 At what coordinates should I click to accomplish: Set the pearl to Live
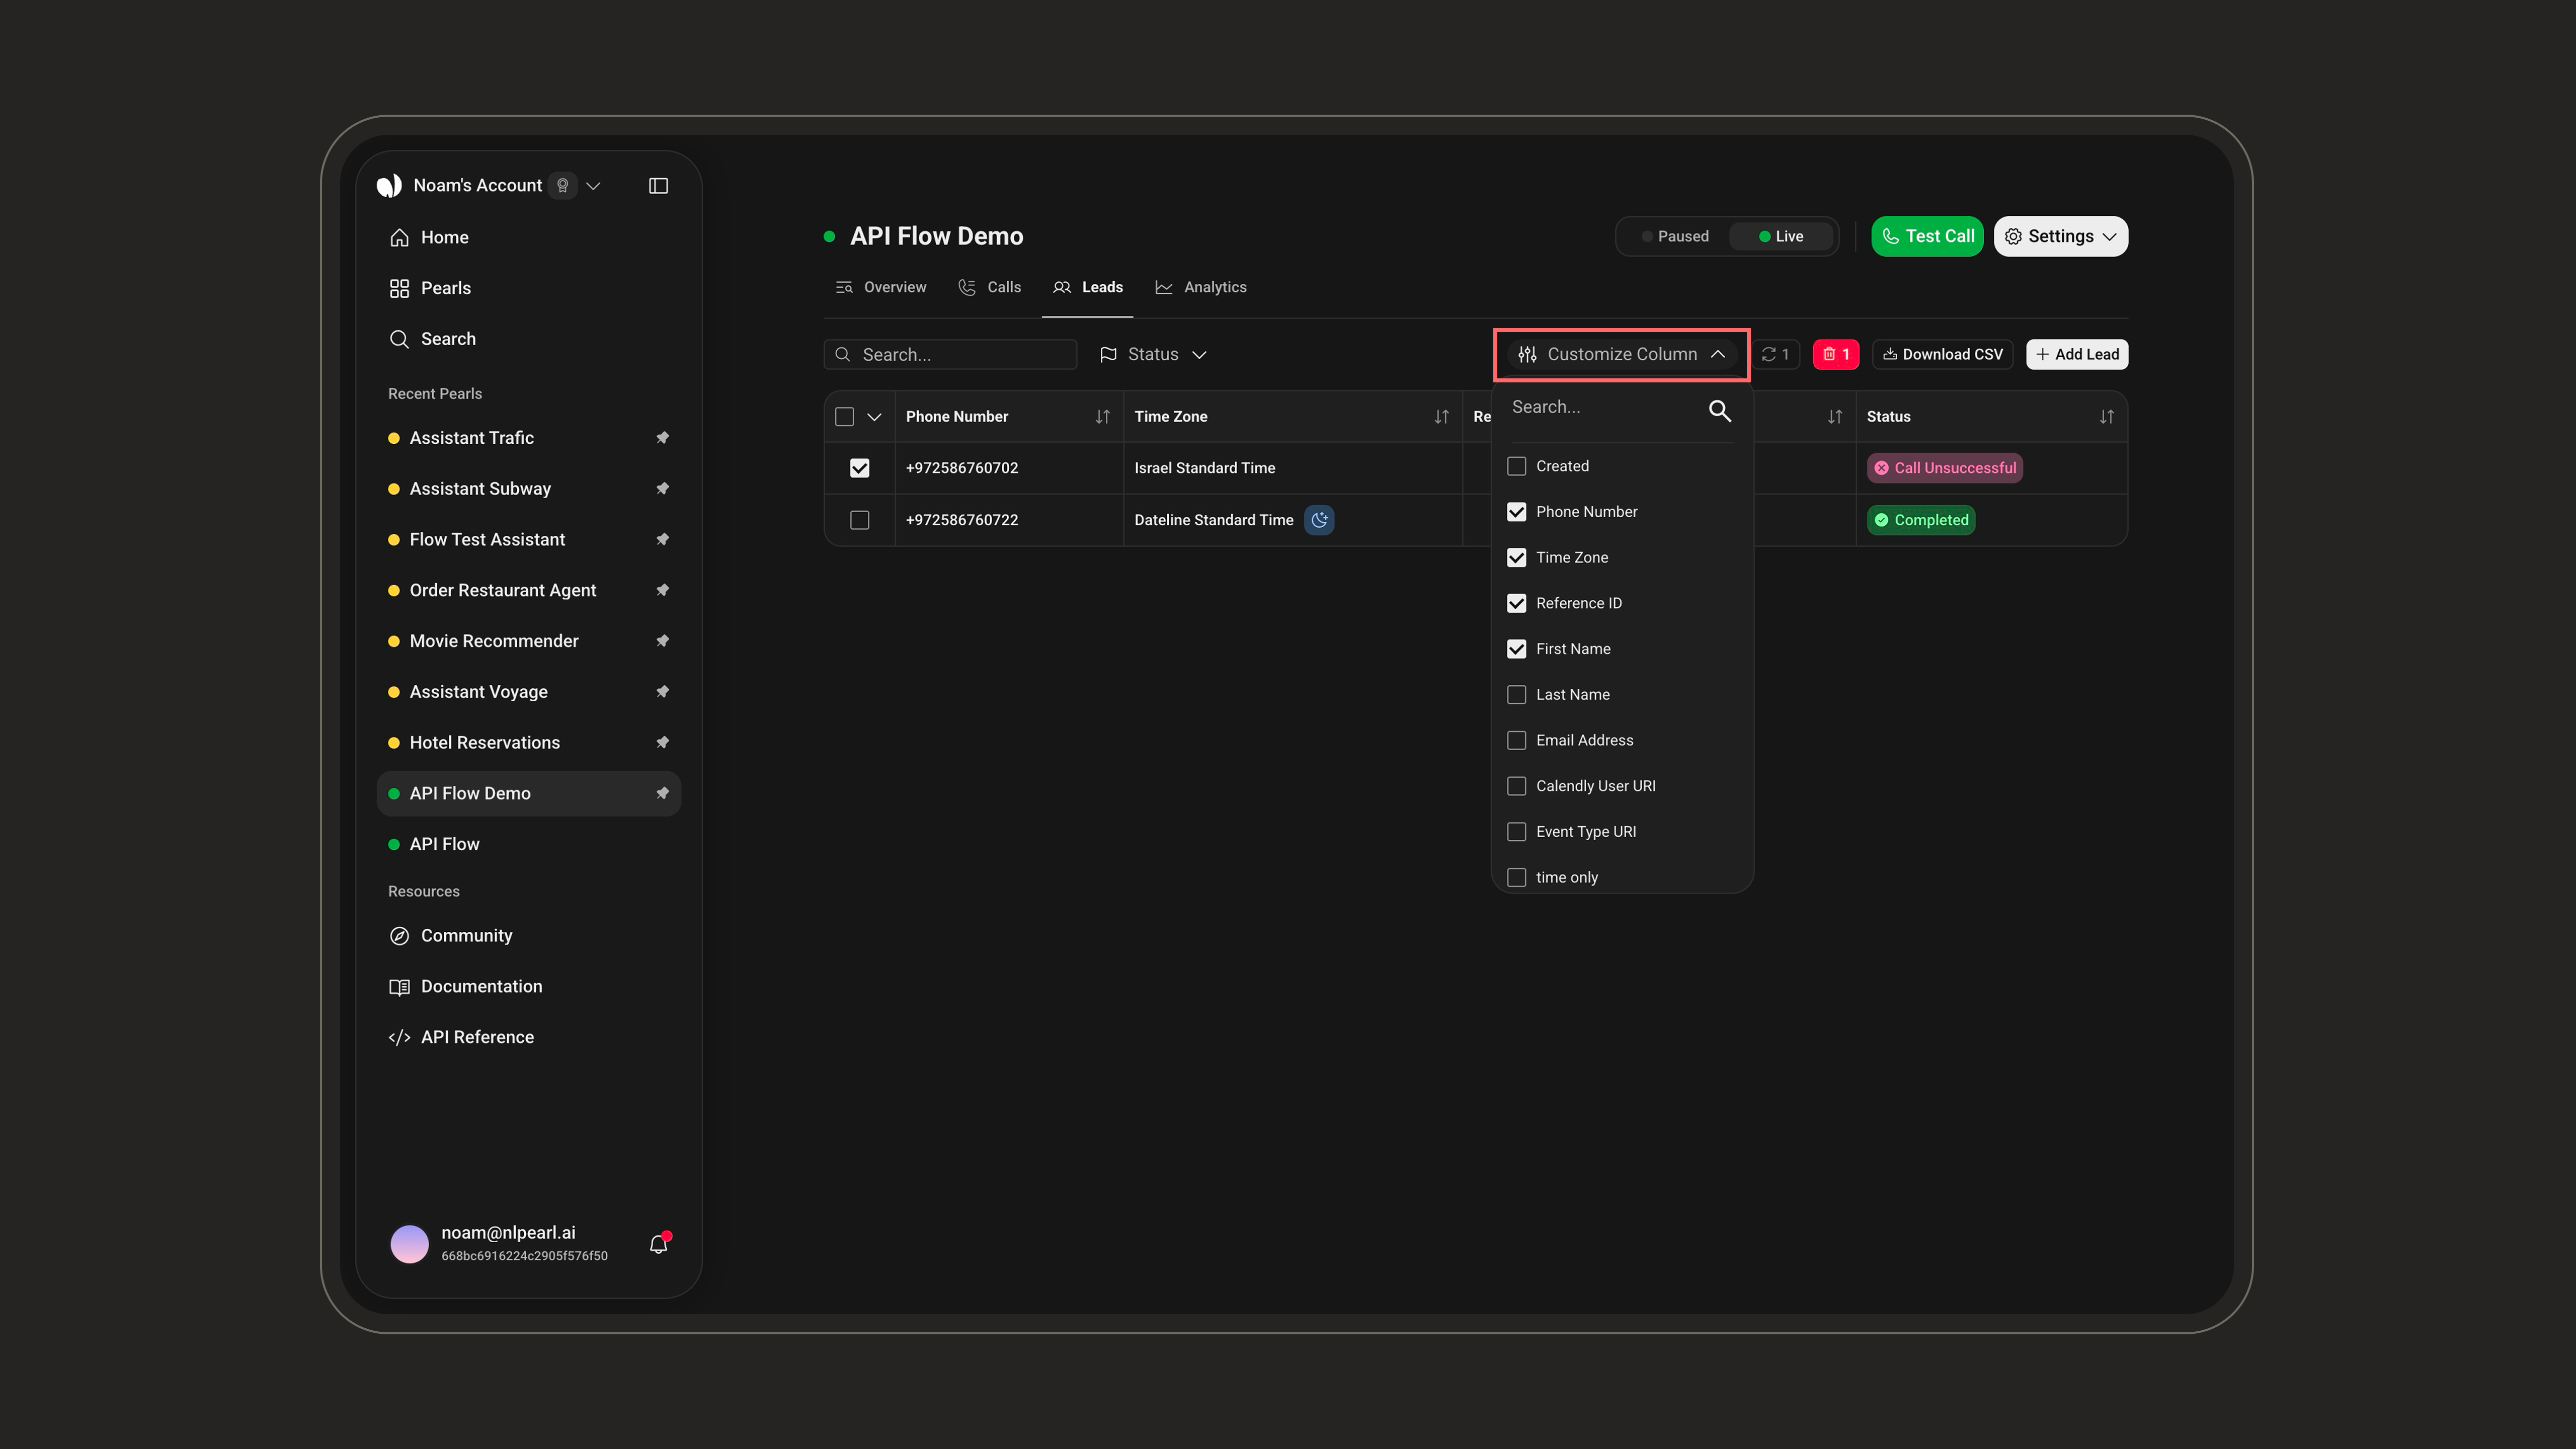point(1781,237)
